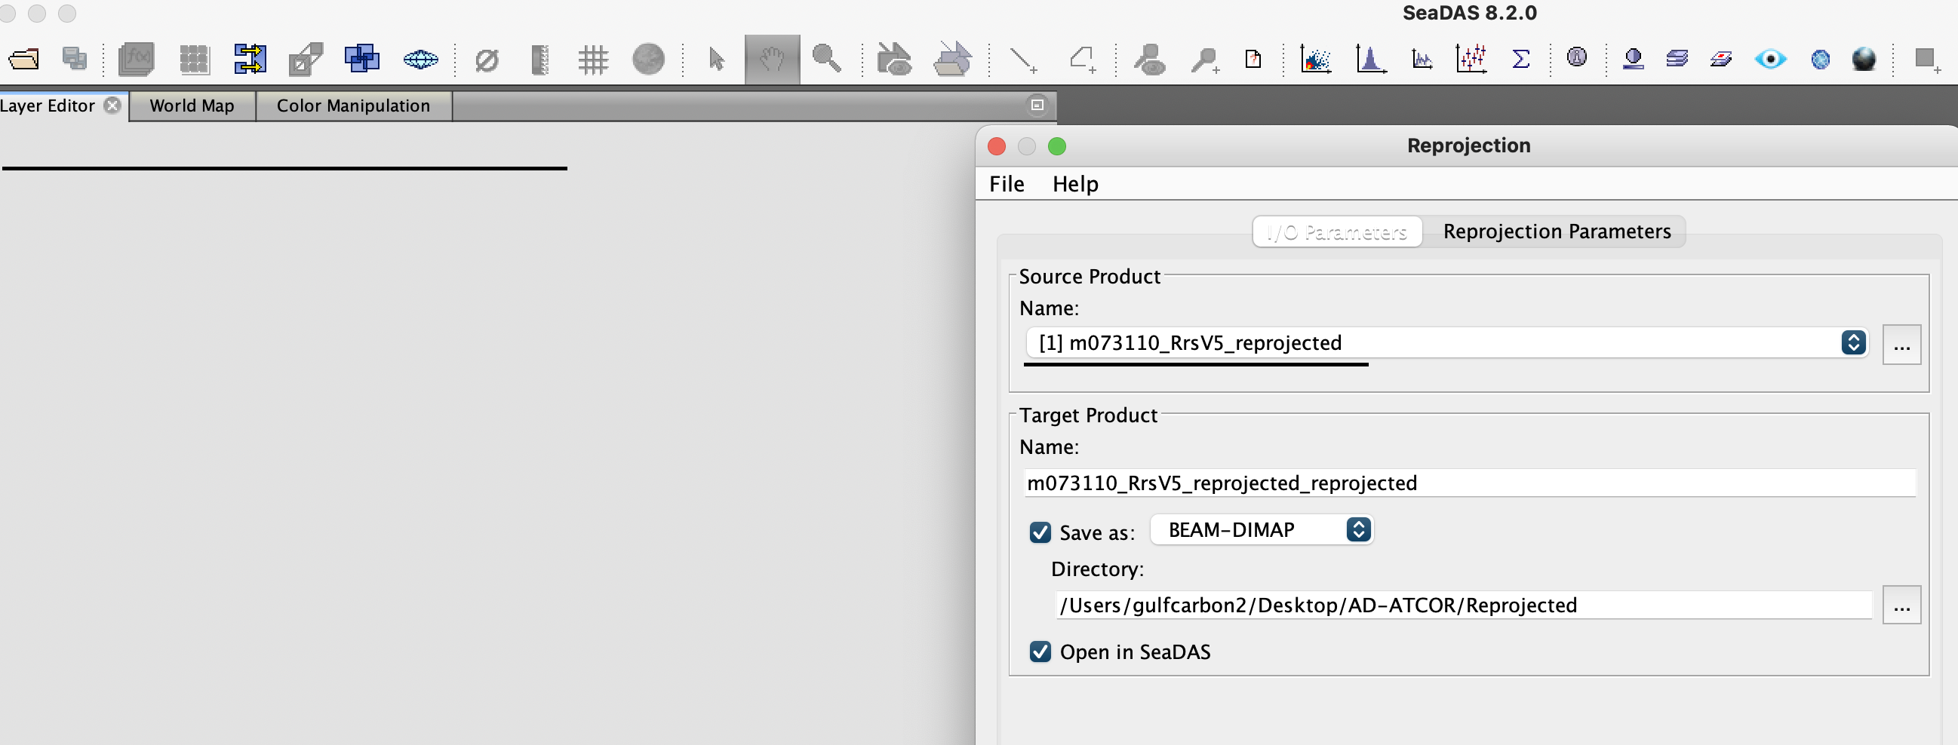Select the Color Manipulation tab
The height and width of the screenshot is (745, 1958).
353,106
